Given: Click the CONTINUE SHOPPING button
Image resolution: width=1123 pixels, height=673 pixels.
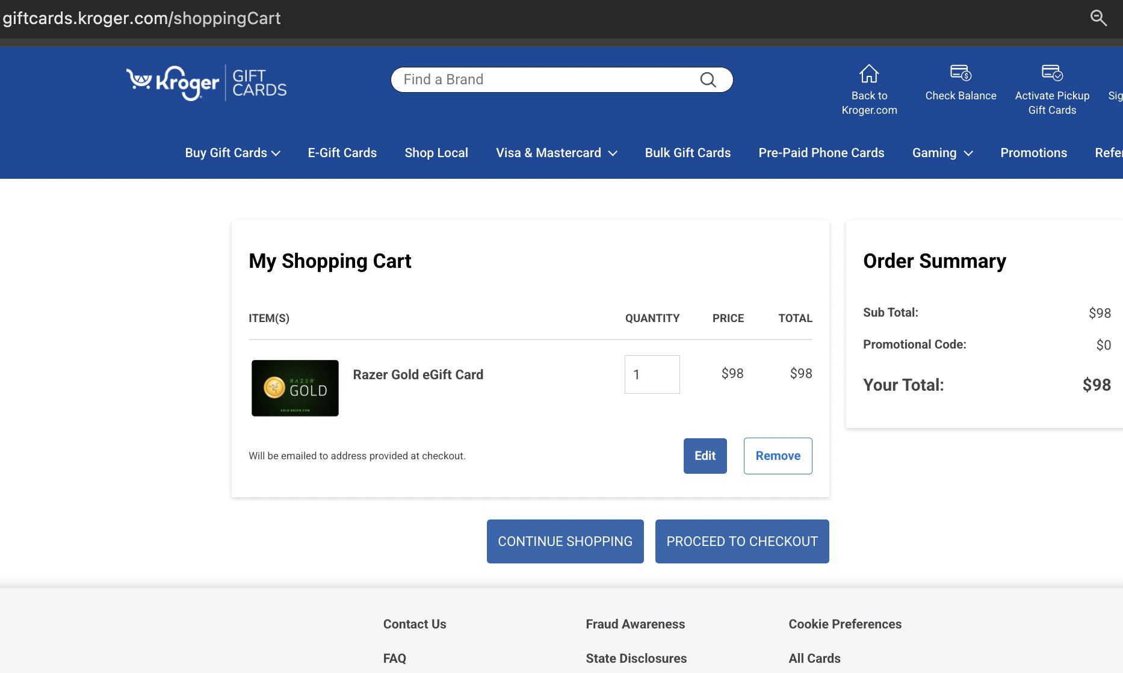Looking at the screenshot, I should pos(565,541).
